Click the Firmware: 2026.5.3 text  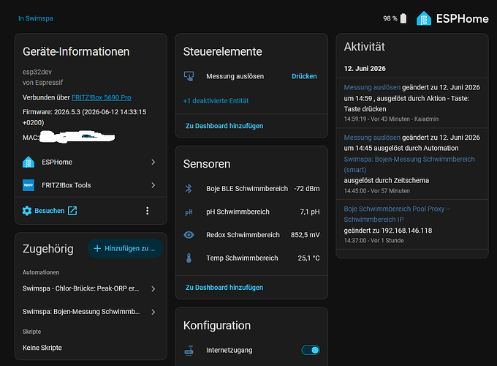point(84,117)
